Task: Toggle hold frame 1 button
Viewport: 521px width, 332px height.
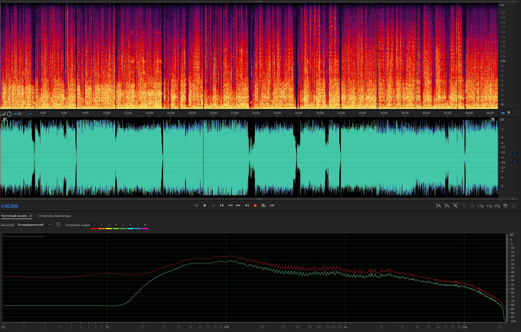Action: 94,225
